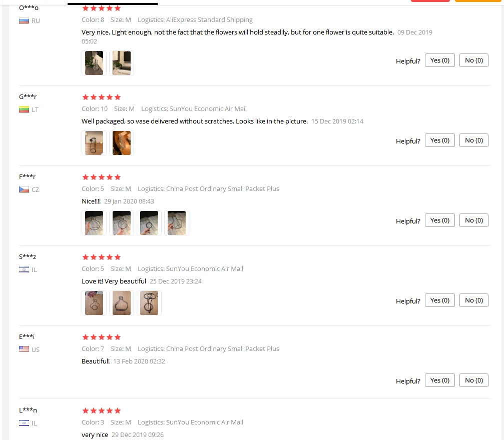Open first photo in O***o's review
This screenshot has width=504, height=440.
click(94, 63)
